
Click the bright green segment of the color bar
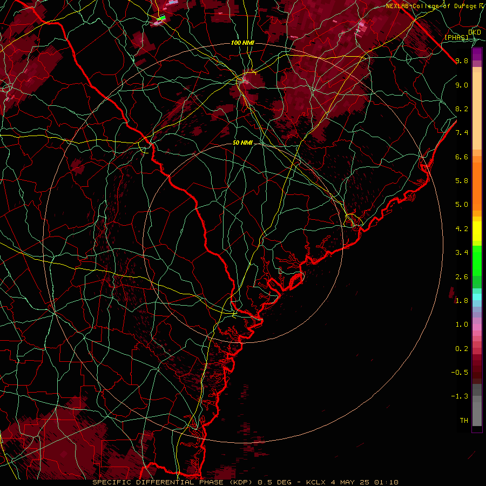click(x=477, y=261)
